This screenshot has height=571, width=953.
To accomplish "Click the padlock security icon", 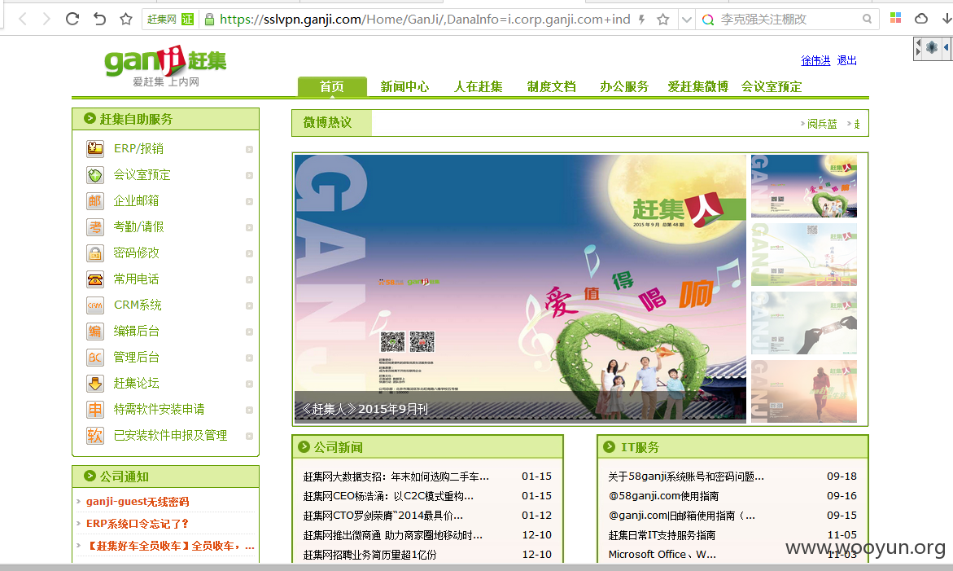I will pos(210,20).
